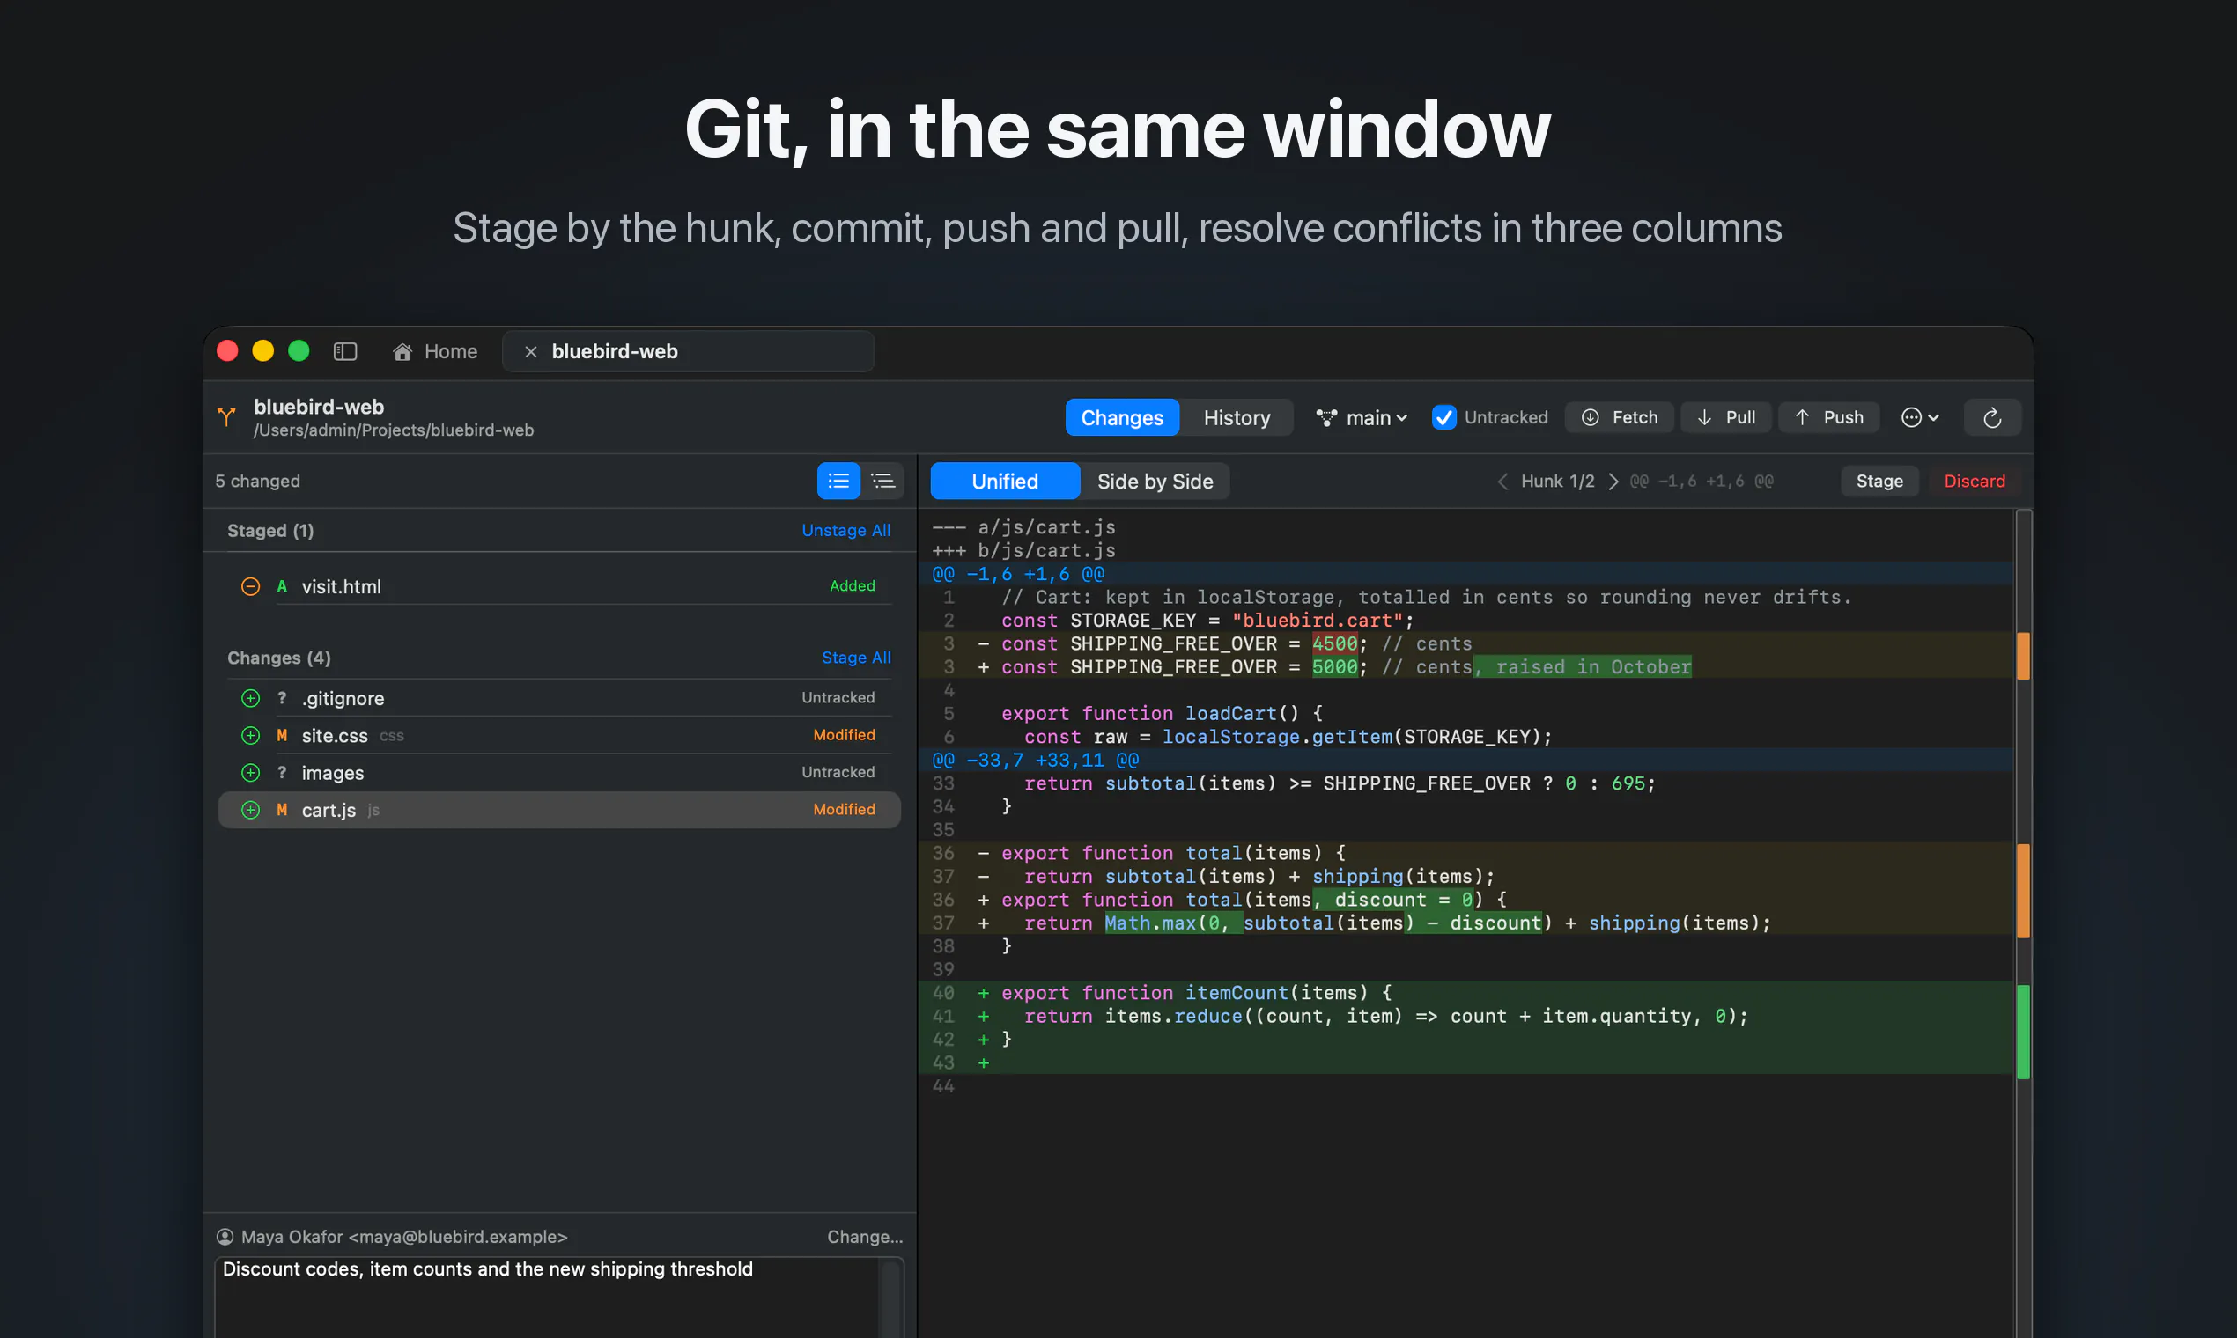The height and width of the screenshot is (1338, 2237).
Task: Click the Unstage All link
Action: click(845, 531)
